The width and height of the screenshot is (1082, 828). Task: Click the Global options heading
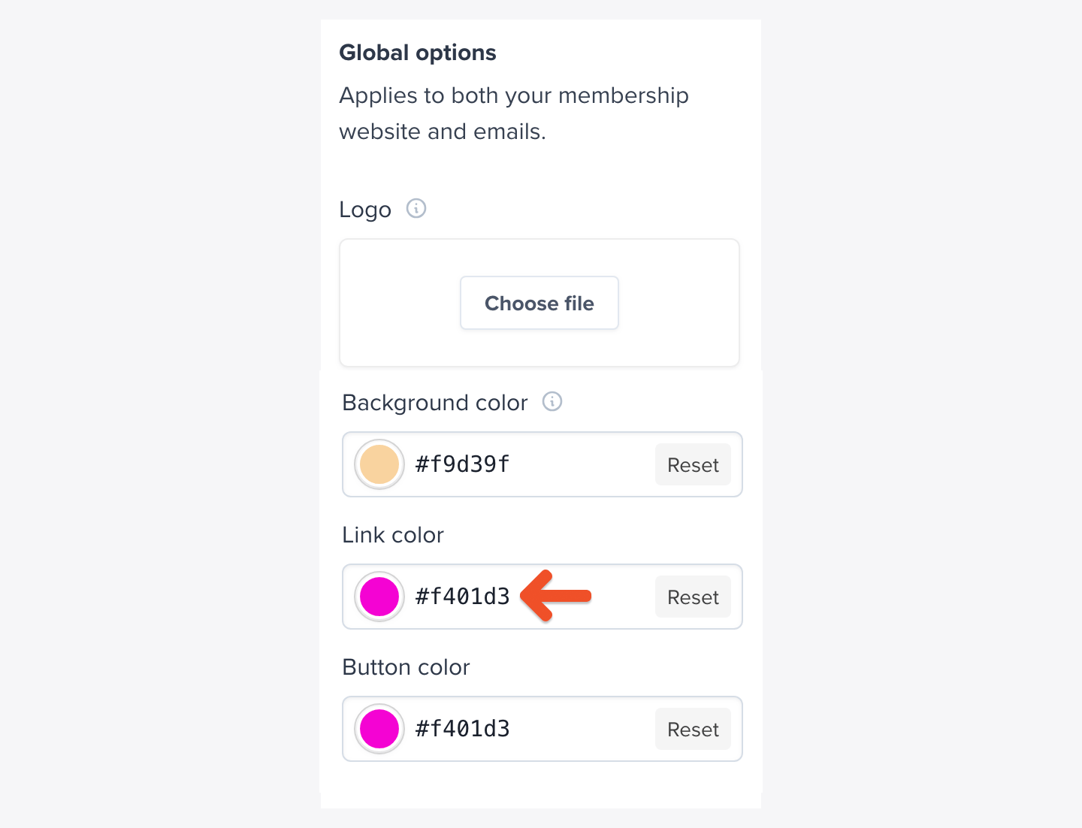[x=418, y=53]
